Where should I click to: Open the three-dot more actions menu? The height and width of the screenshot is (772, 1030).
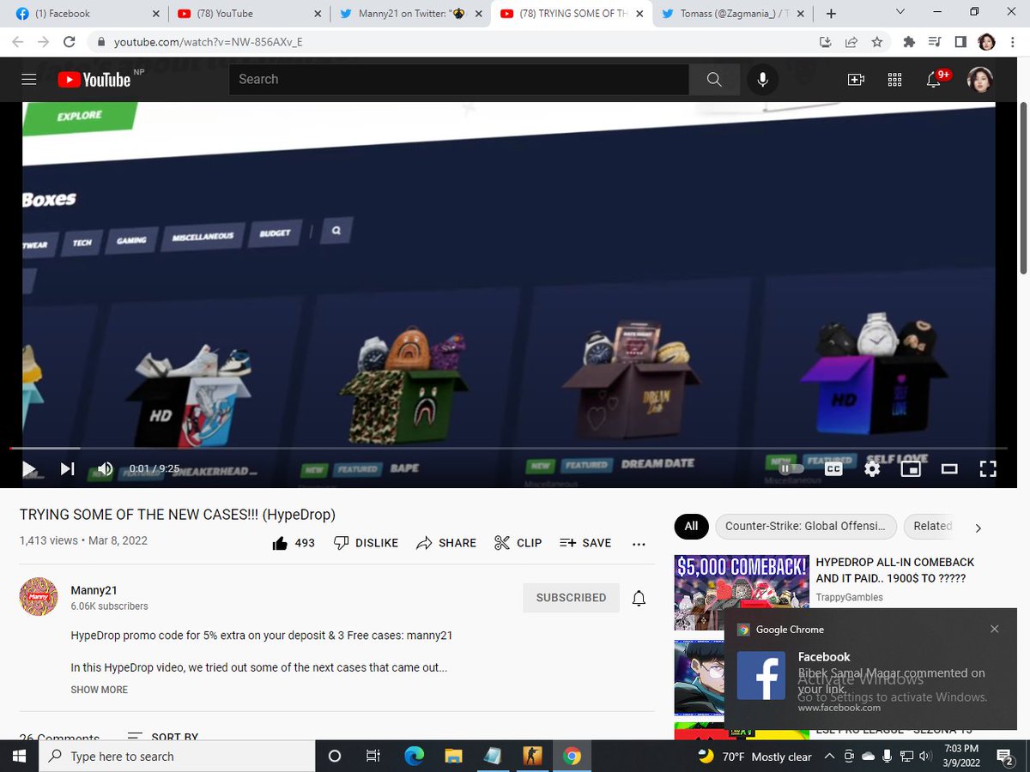(639, 543)
